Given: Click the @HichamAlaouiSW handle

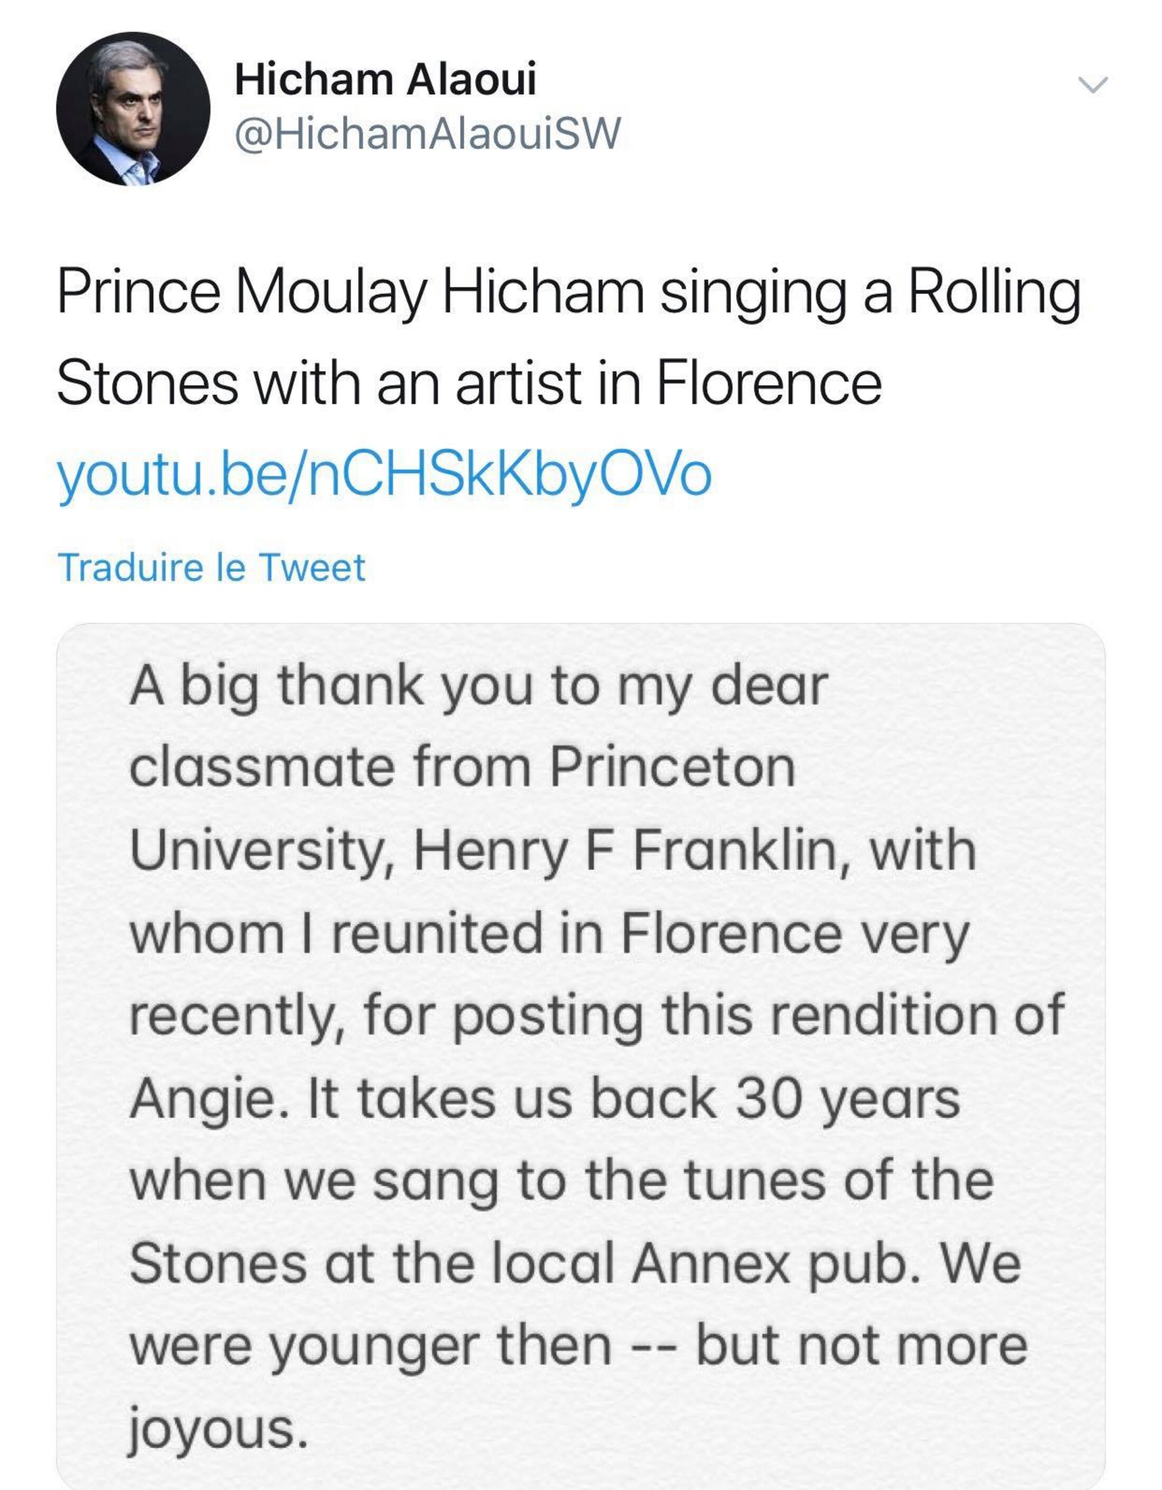Looking at the screenshot, I should 427,134.
